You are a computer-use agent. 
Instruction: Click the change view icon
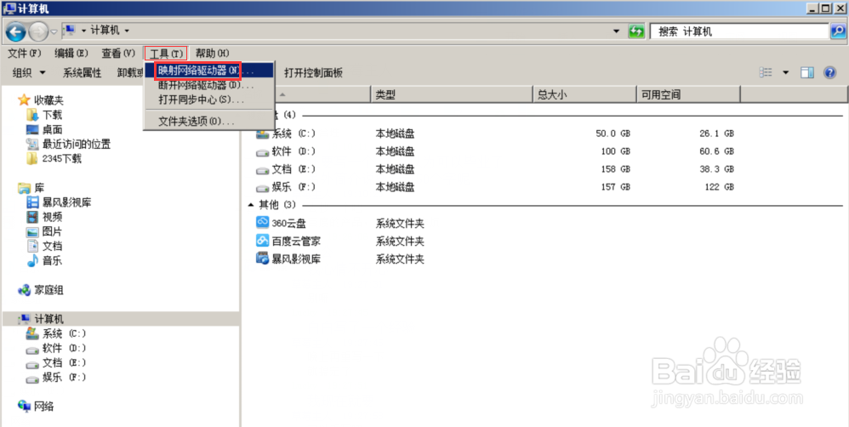(x=766, y=72)
